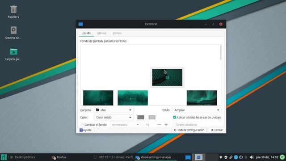This screenshot has width=286, height=161.
Task: Switch to the Menús tab
Action: pos(101,33)
